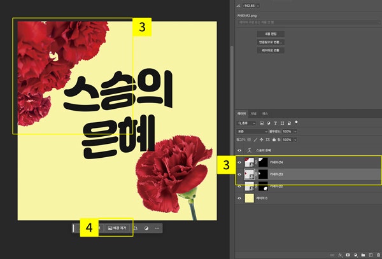Screen dimensions: 382x259
Task: Click the lock position move icon
Action: tap(260, 139)
